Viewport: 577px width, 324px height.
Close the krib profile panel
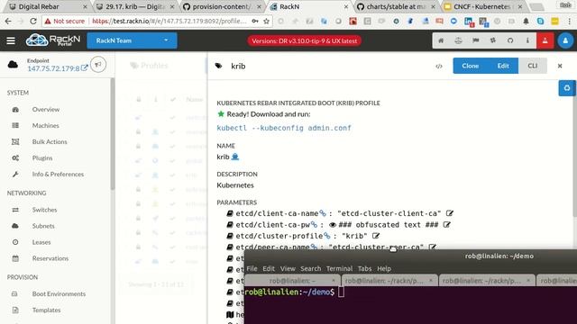pos(560,66)
